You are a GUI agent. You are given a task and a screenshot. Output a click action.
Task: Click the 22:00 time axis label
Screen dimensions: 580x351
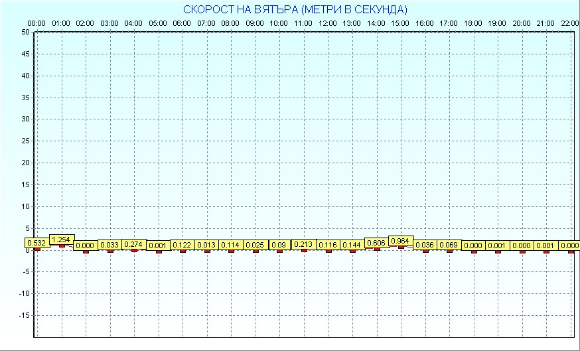pos(570,23)
